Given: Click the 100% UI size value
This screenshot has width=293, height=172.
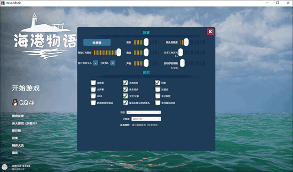Looking at the screenshot, I should coord(104,63).
